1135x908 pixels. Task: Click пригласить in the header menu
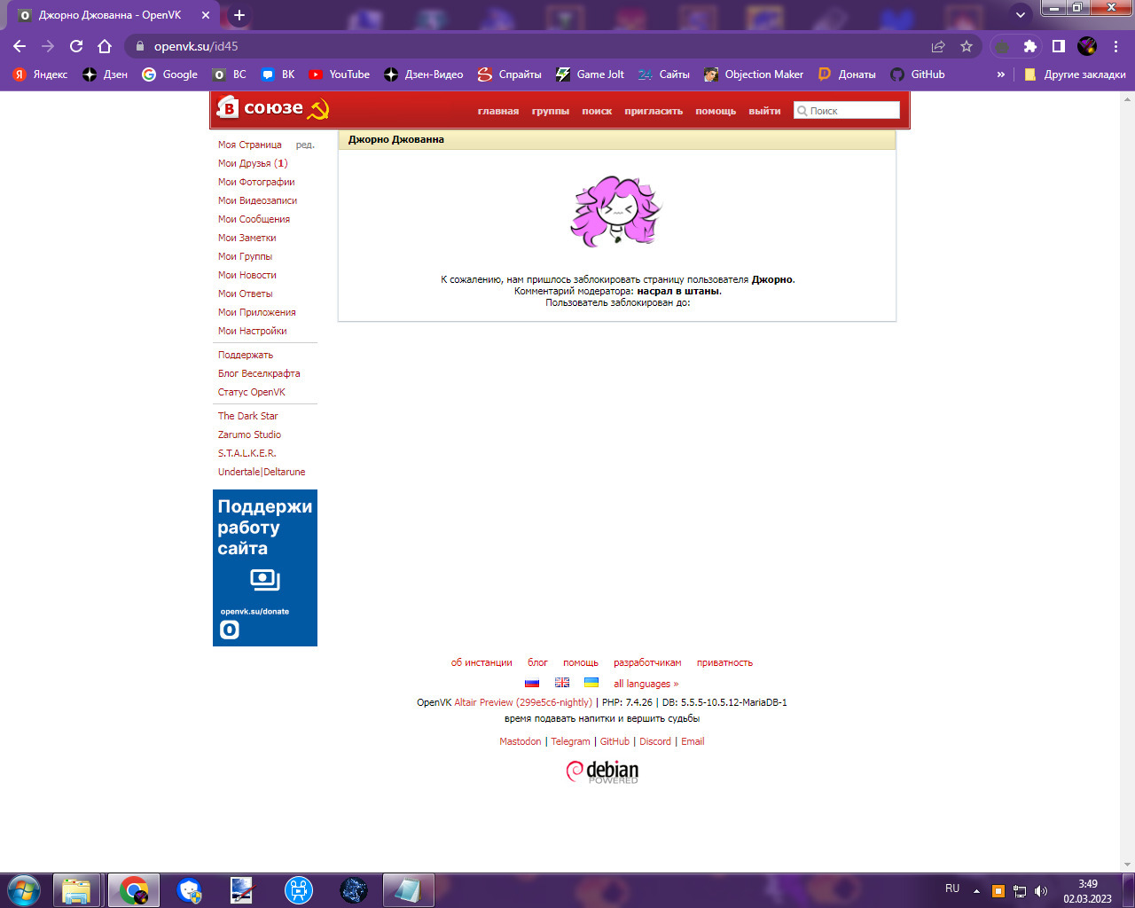click(654, 111)
